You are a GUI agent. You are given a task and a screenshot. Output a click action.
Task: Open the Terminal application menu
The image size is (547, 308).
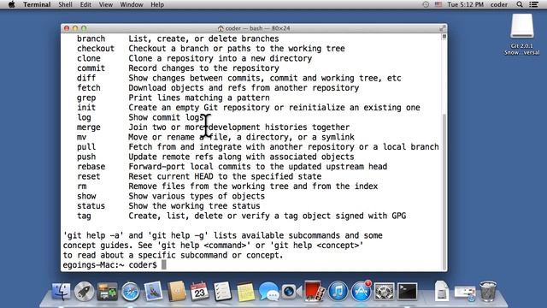pos(37,4)
